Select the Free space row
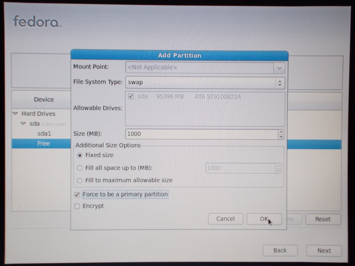This screenshot has height=266, width=355. pyautogui.click(x=44, y=144)
